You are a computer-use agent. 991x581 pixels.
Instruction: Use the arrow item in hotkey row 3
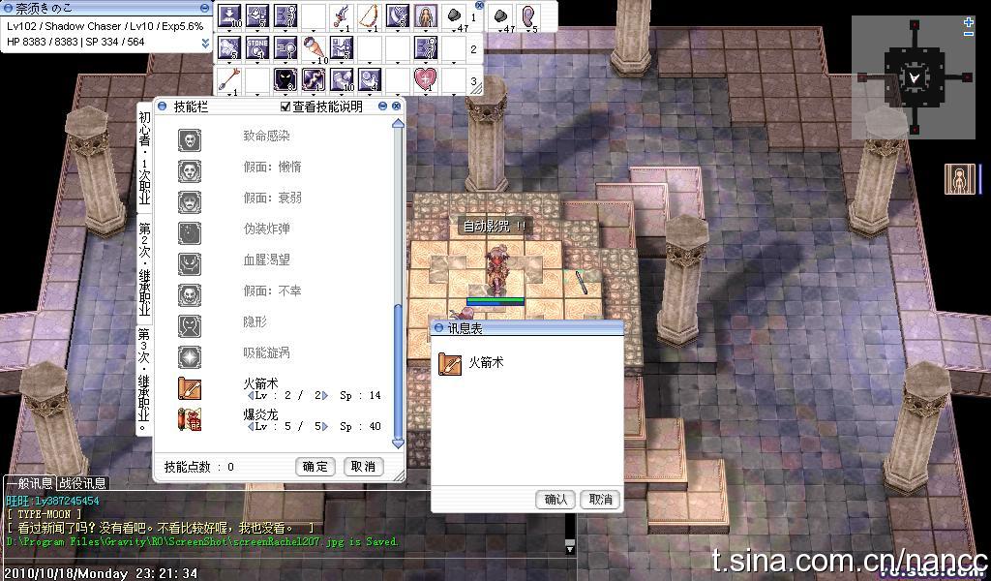point(229,81)
